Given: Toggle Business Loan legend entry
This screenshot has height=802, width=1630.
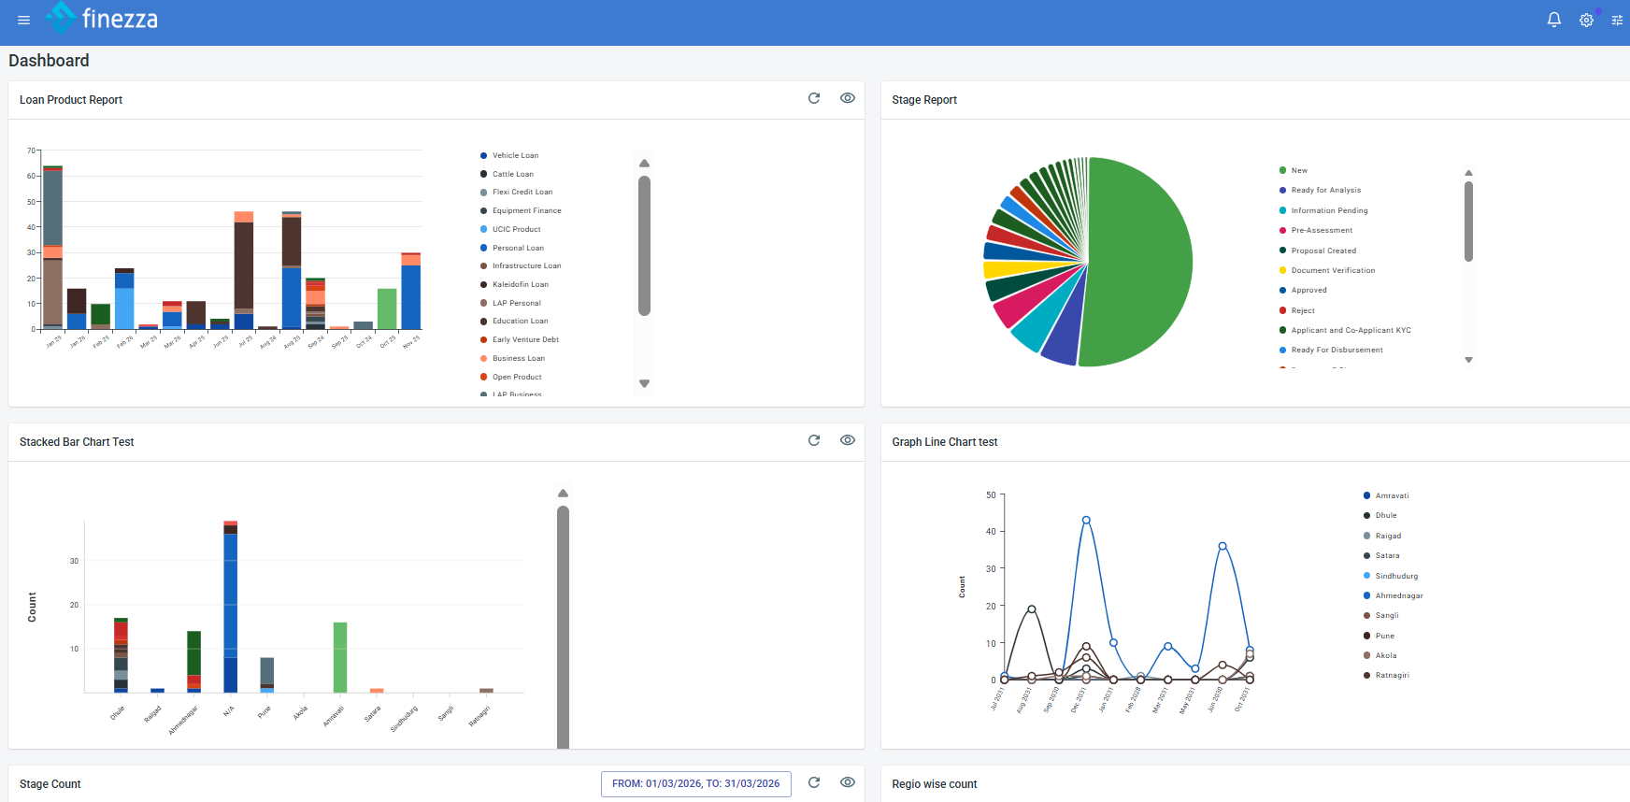Looking at the screenshot, I should 512,358.
